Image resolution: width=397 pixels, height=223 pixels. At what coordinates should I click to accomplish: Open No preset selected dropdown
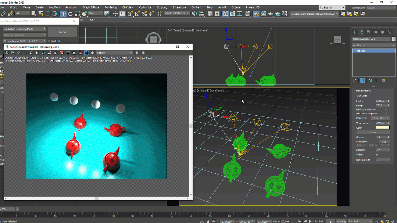pos(24,35)
